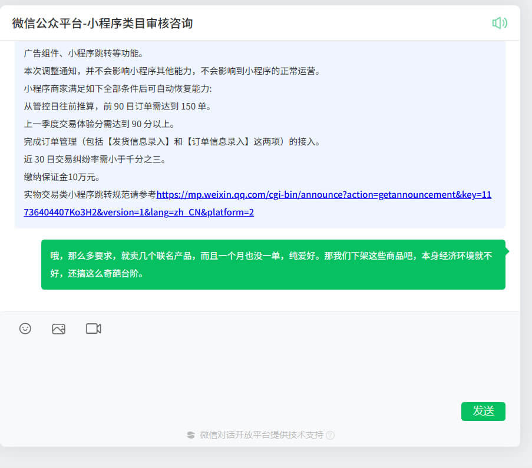Open the emoji picker
This screenshot has height=468, width=532.
pyautogui.click(x=25, y=328)
